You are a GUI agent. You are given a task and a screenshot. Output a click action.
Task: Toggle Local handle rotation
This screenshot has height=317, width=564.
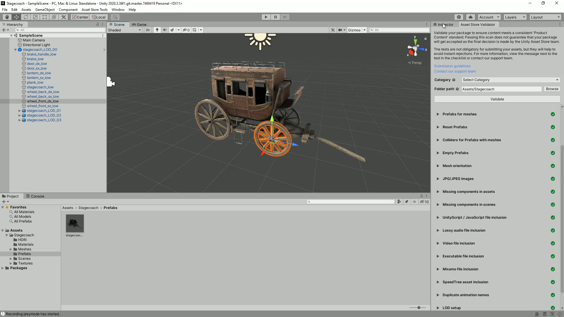pos(99,17)
